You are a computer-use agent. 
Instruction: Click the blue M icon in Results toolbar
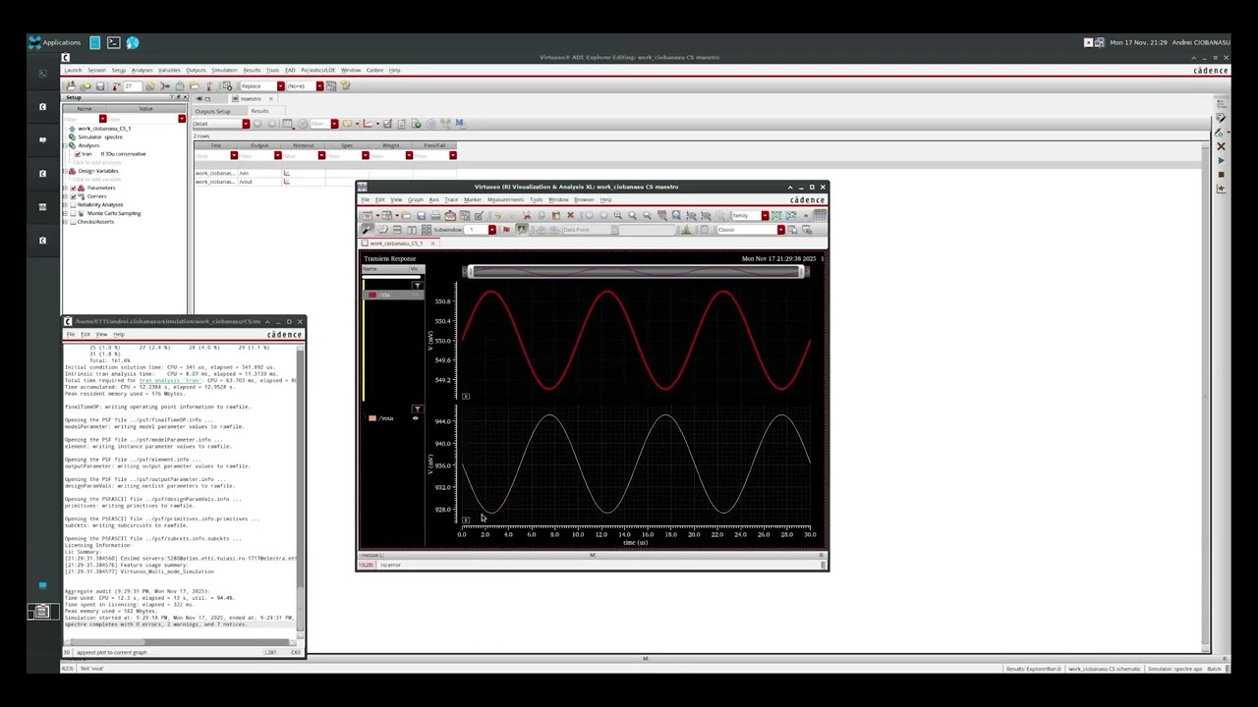459,124
